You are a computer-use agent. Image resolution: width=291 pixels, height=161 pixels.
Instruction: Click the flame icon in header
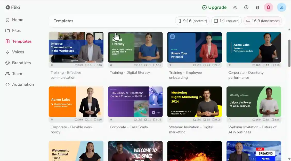tap(257, 7)
